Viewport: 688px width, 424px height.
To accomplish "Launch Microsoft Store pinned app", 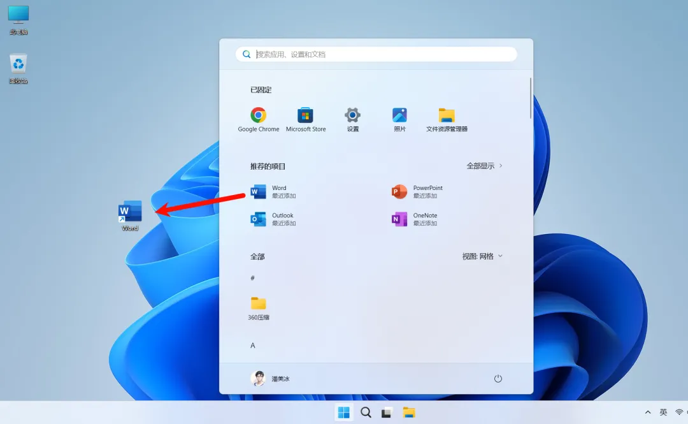I will tap(305, 119).
